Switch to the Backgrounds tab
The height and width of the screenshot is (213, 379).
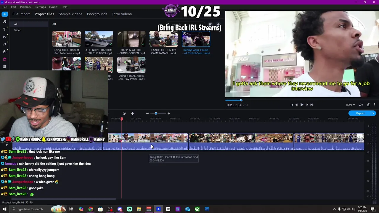97,14
